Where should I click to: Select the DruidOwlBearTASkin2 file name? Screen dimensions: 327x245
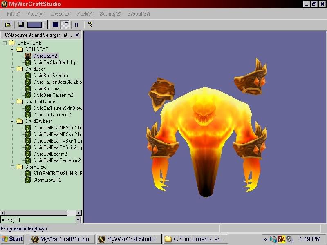[57, 147]
